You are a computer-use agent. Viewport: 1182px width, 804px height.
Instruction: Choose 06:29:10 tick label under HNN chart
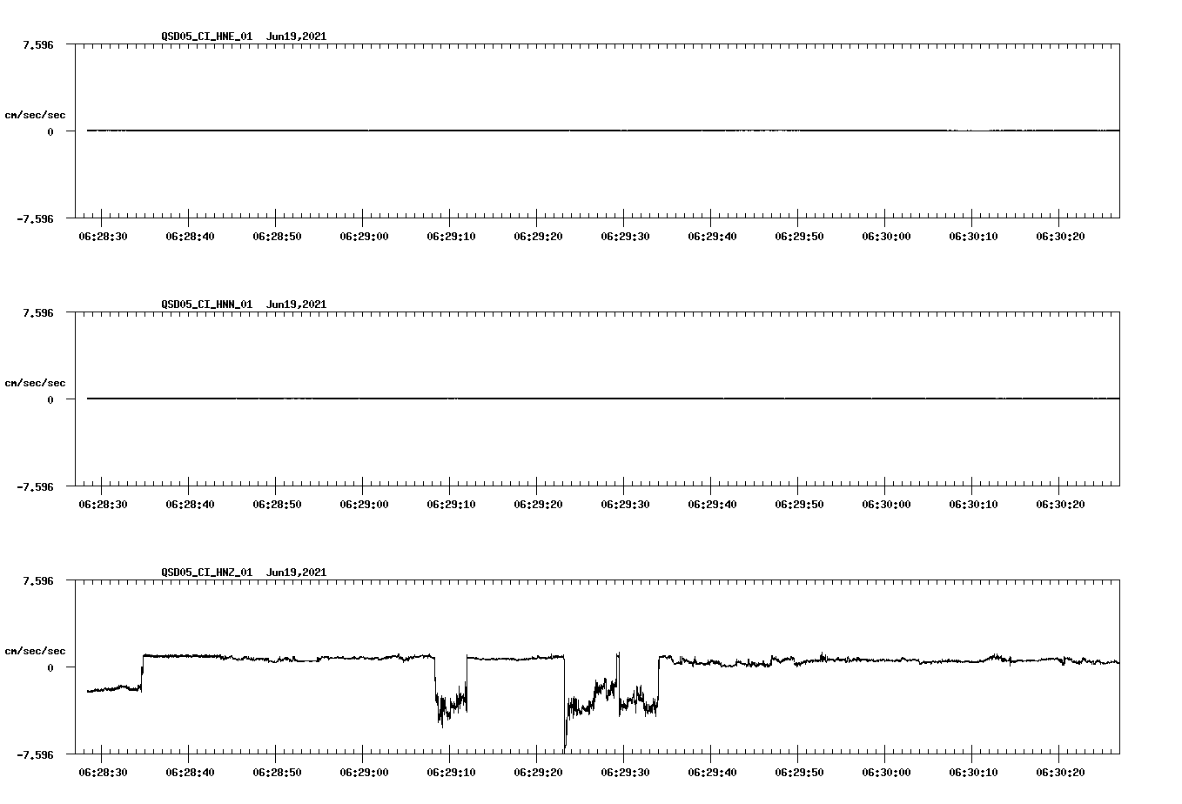coord(451,505)
